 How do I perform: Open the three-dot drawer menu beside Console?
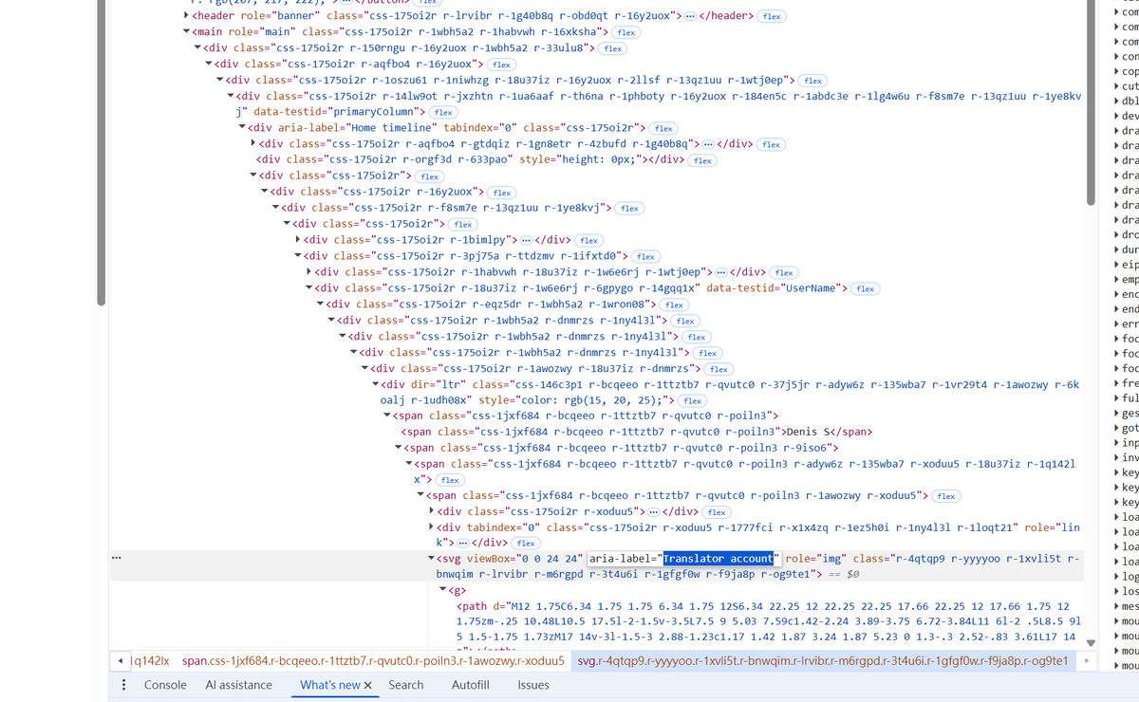(x=123, y=685)
